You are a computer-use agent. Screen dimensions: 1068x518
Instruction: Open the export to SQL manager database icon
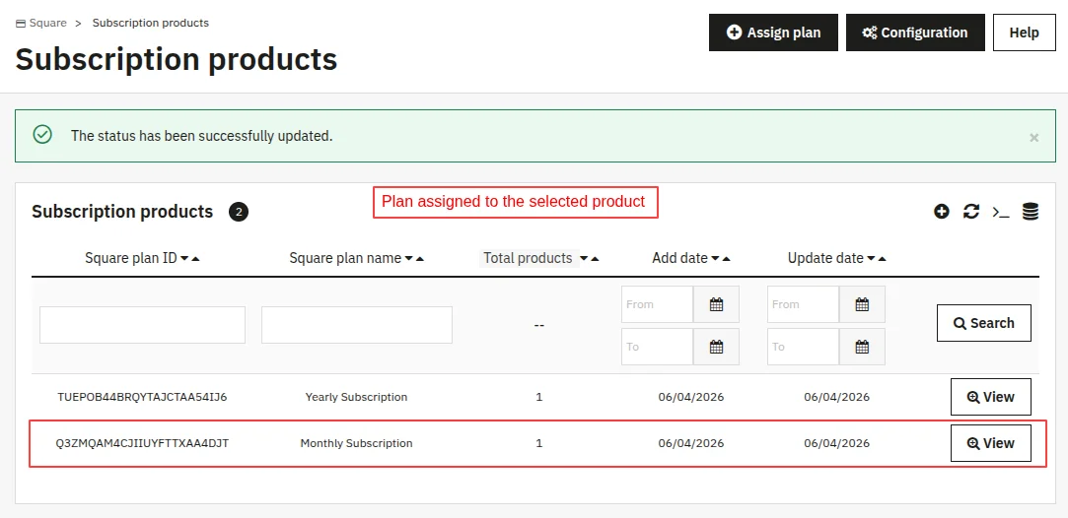[x=1030, y=212]
